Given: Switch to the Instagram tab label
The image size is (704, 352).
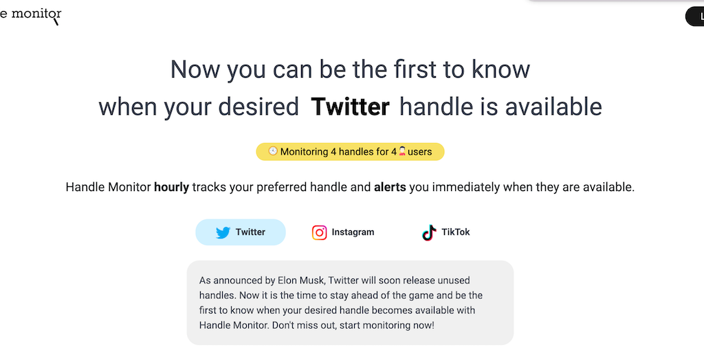Looking at the screenshot, I should (x=353, y=232).
